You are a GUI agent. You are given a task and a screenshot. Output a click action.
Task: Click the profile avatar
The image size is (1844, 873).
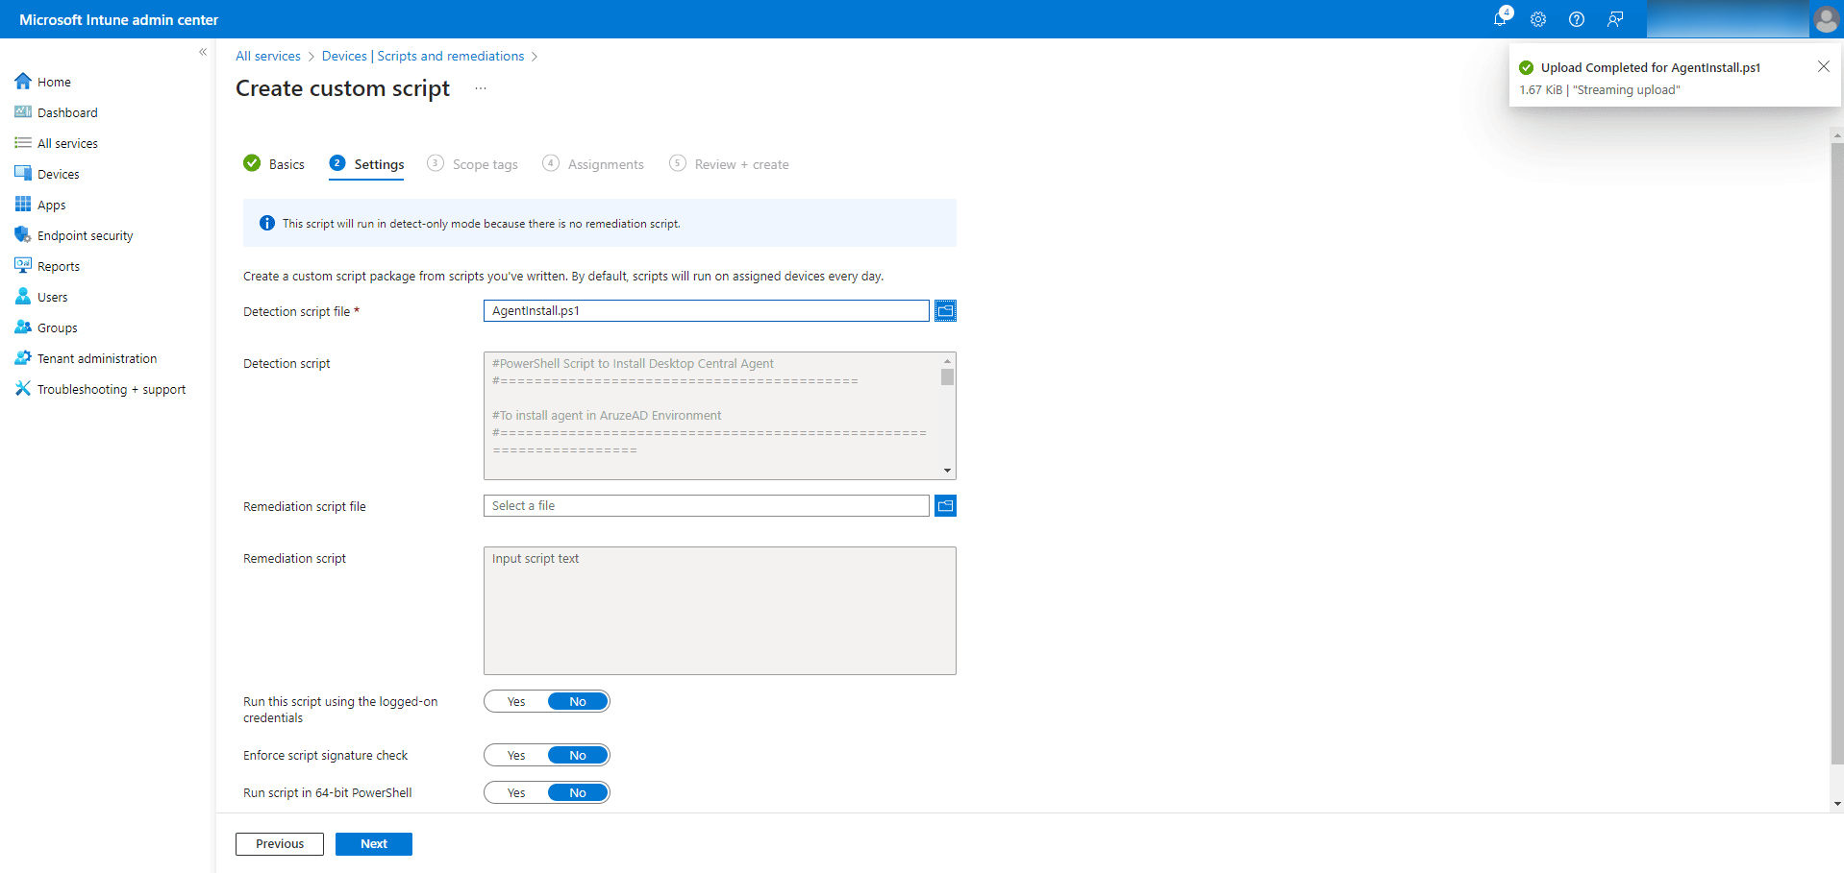click(1825, 19)
